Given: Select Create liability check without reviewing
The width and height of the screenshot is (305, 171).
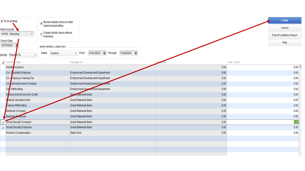Looking at the screenshot, I should (41, 34).
